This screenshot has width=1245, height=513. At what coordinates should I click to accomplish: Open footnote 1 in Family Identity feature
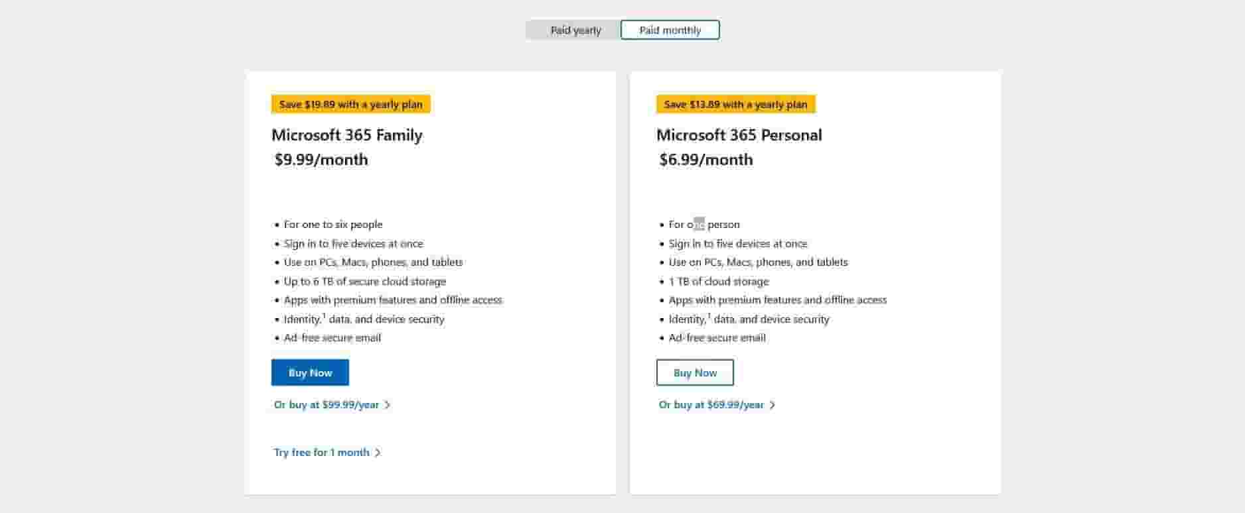(x=325, y=315)
